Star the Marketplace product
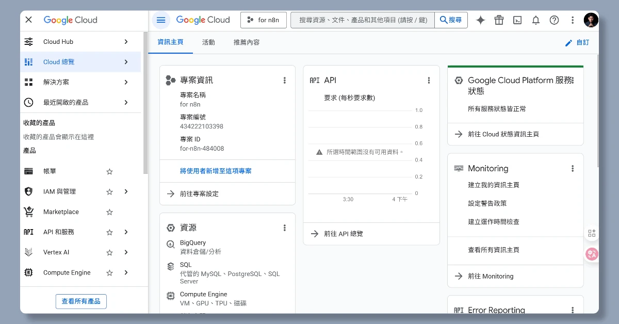The width and height of the screenshot is (619, 324). (x=109, y=212)
